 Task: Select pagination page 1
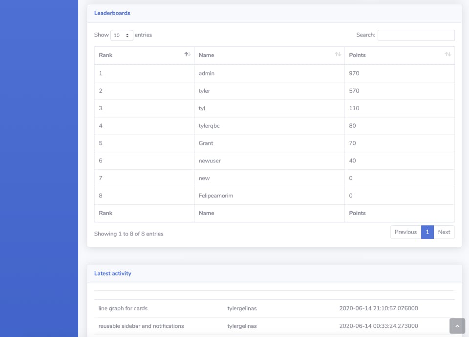click(x=427, y=232)
